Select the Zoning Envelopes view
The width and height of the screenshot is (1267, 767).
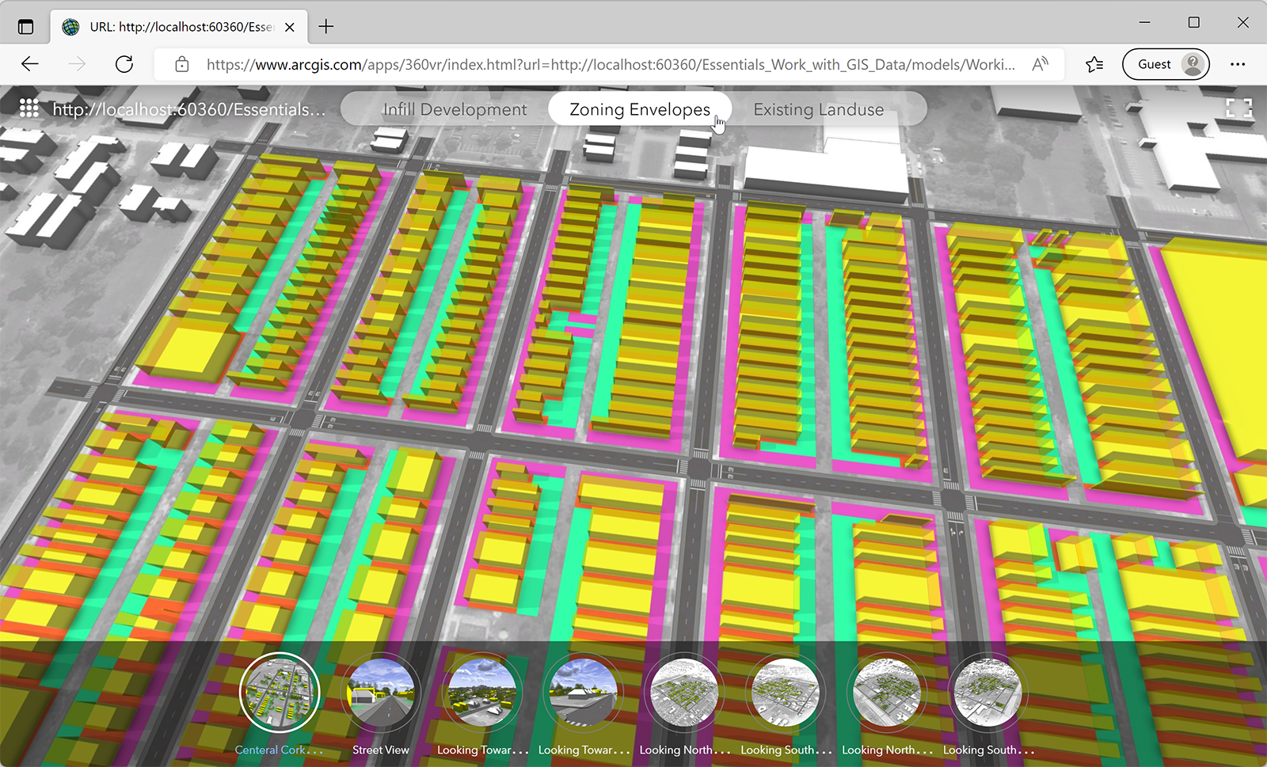click(639, 109)
